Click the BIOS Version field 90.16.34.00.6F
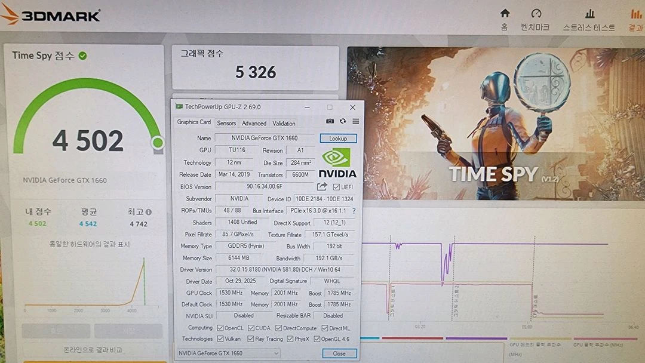 pos(265,186)
